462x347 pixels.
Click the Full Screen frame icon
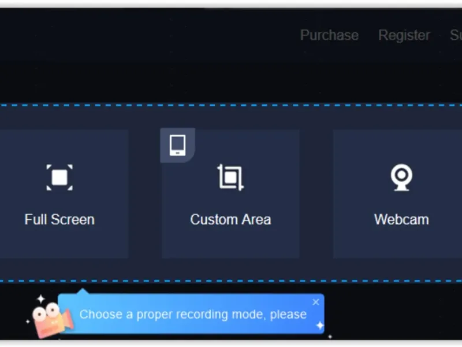tap(59, 178)
